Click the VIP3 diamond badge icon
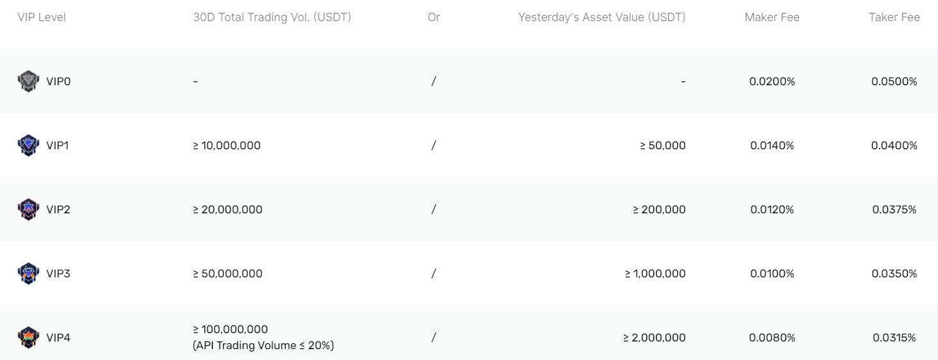This screenshot has width=938, height=360. coord(28,274)
